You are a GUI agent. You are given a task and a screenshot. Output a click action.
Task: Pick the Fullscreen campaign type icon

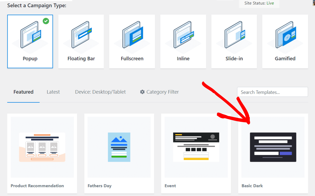point(133,35)
